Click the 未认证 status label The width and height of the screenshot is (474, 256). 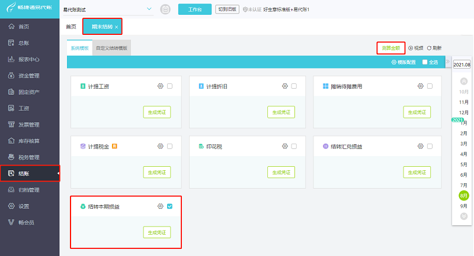pyautogui.click(x=252, y=9)
